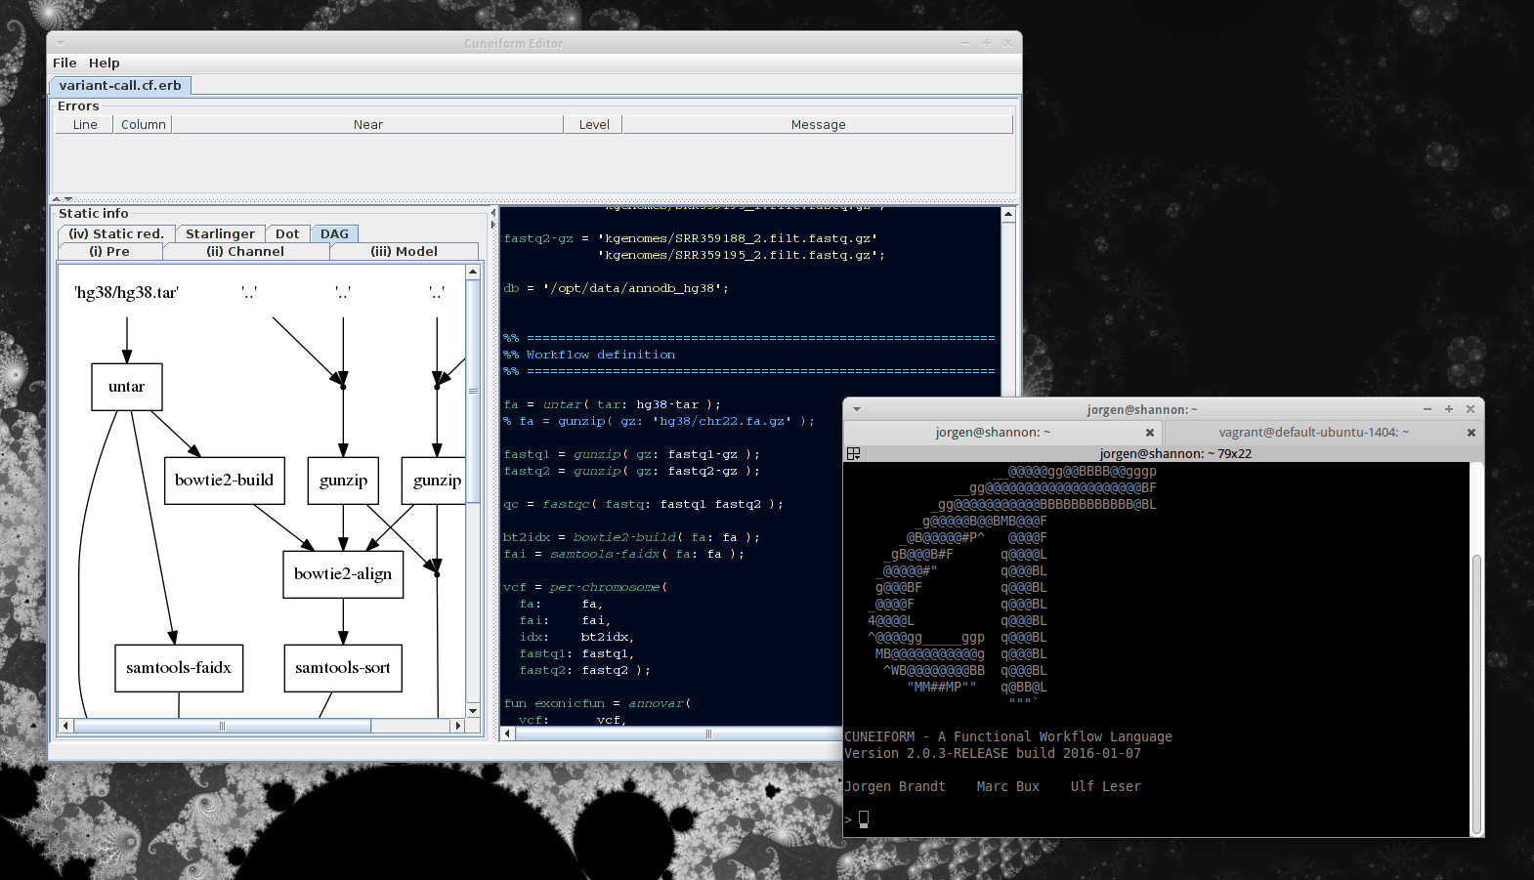This screenshot has width=1534, height=880.
Task: Click the 'Workflow definition' comment line in editor
Action: pos(589,355)
